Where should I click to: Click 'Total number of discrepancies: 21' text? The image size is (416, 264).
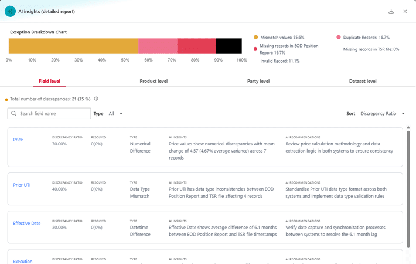click(x=43, y=99)
